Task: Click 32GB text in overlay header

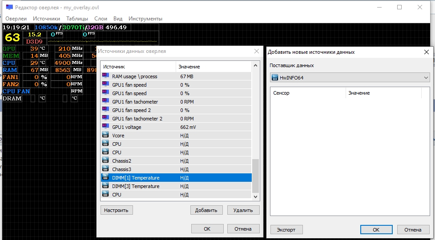Action: 95,27
